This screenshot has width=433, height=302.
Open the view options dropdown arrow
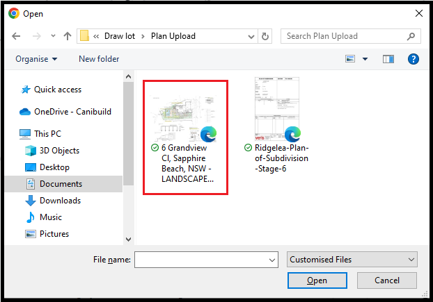coord(365,59)
